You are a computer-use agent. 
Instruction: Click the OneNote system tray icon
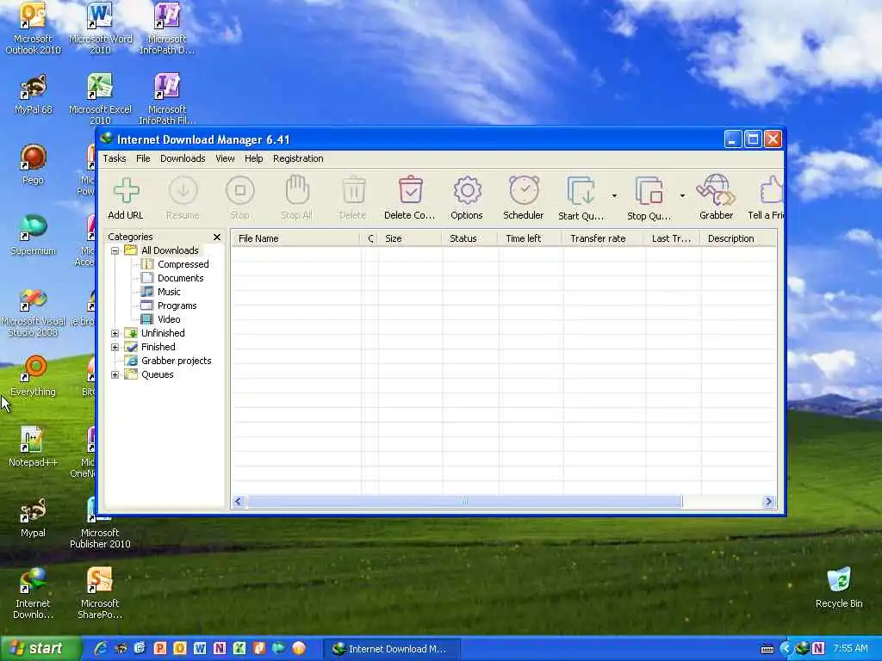[818, 648]
